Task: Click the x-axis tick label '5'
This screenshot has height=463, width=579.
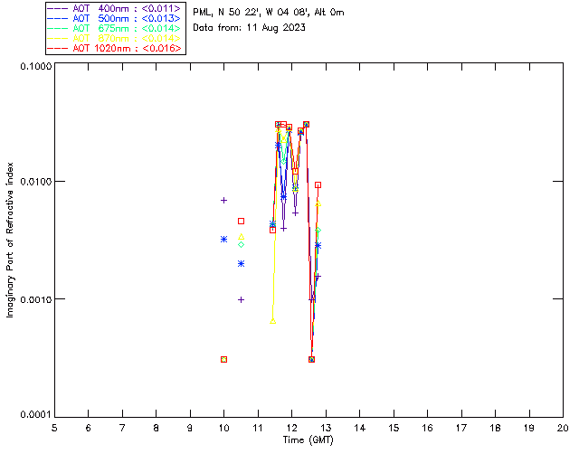Action: [x=54, y=428]
